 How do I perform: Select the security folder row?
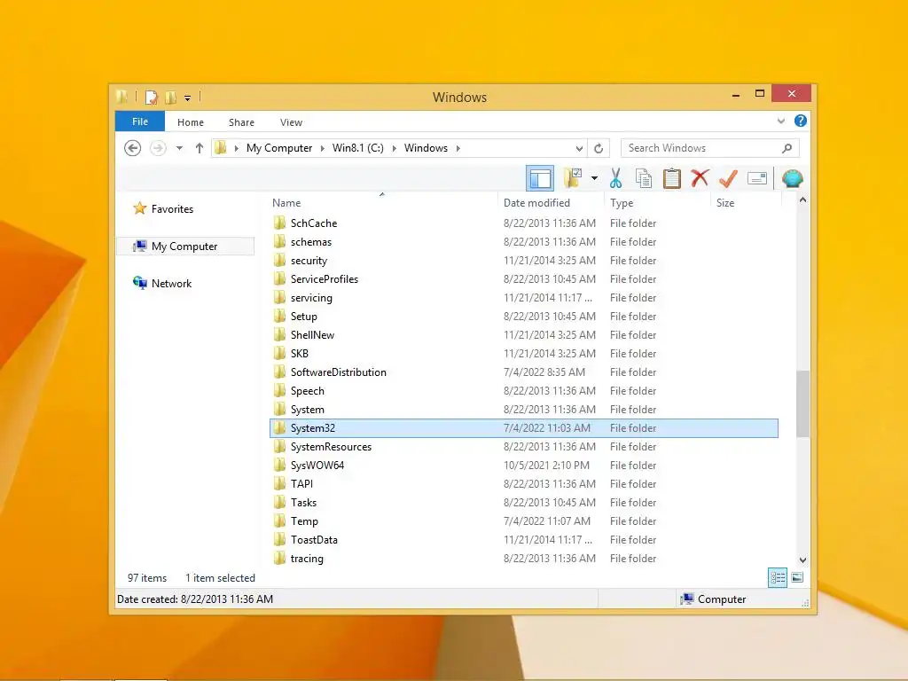click(524, 261)
